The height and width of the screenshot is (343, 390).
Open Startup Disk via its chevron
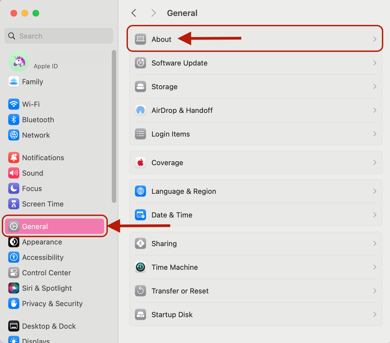point(375,314)
